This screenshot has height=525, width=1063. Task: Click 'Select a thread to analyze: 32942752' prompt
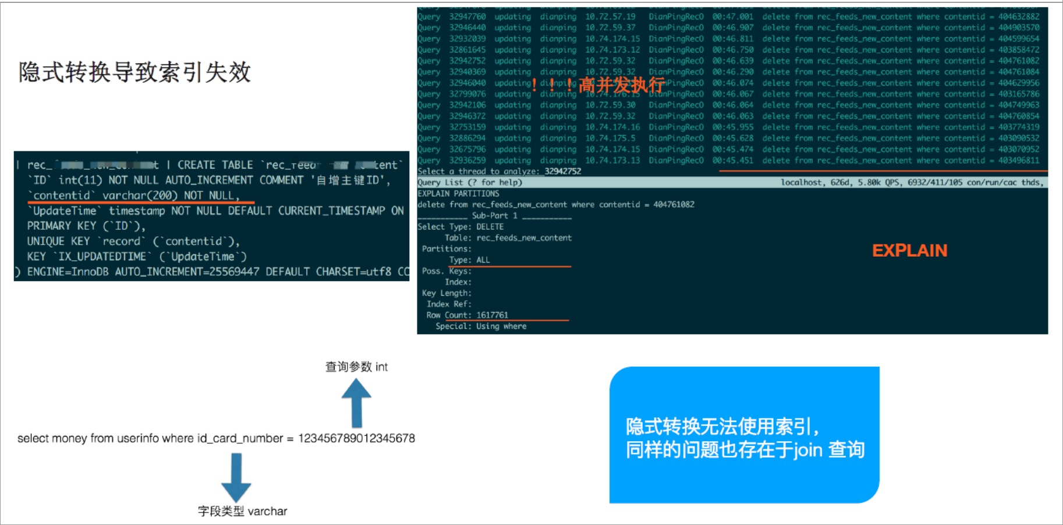click(499, 171)
